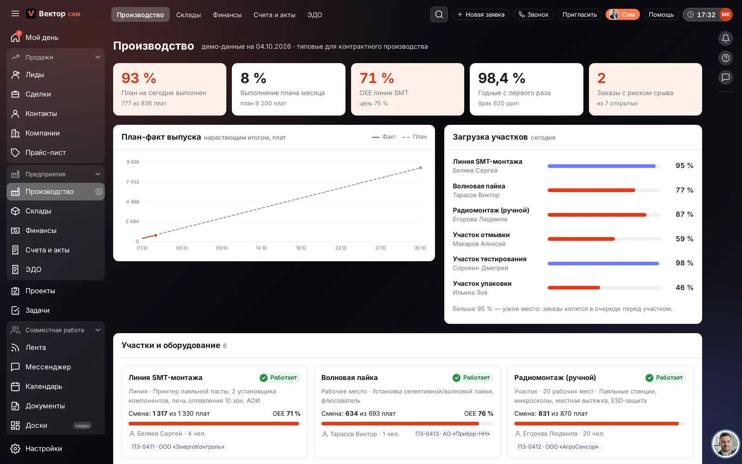Collapse the Совместная работа group
Screen dimensions: 742x464
click(56, 330)
